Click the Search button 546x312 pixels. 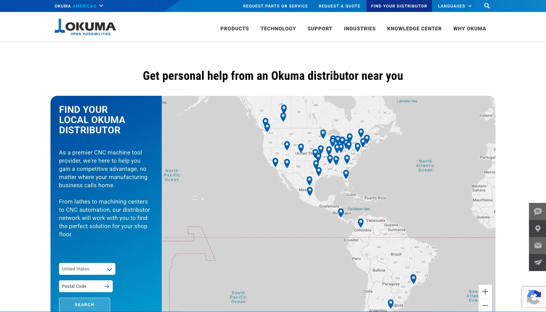[x=85, y=304]
